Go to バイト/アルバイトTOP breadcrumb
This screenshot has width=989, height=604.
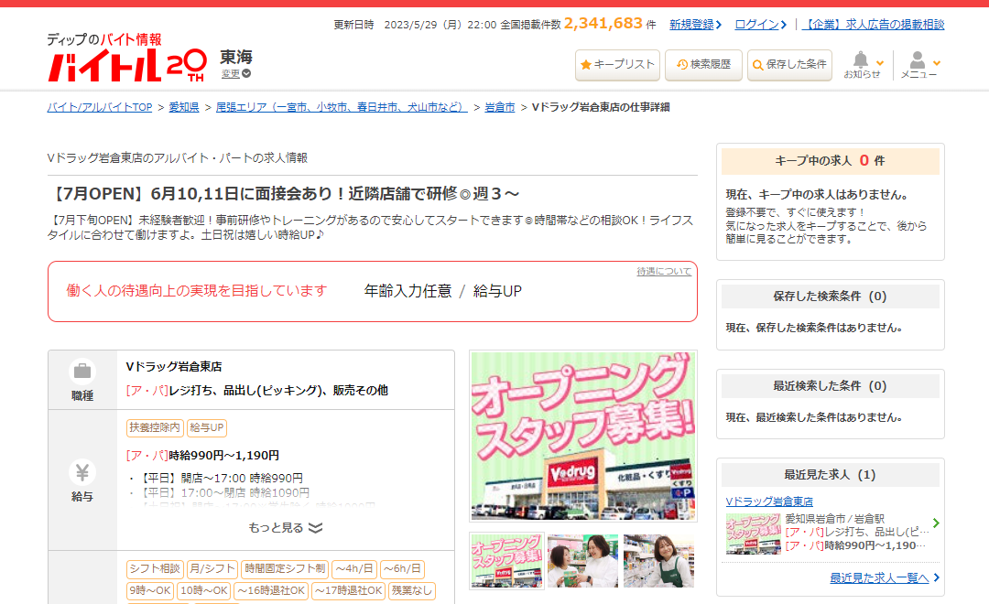coord(100,107)
